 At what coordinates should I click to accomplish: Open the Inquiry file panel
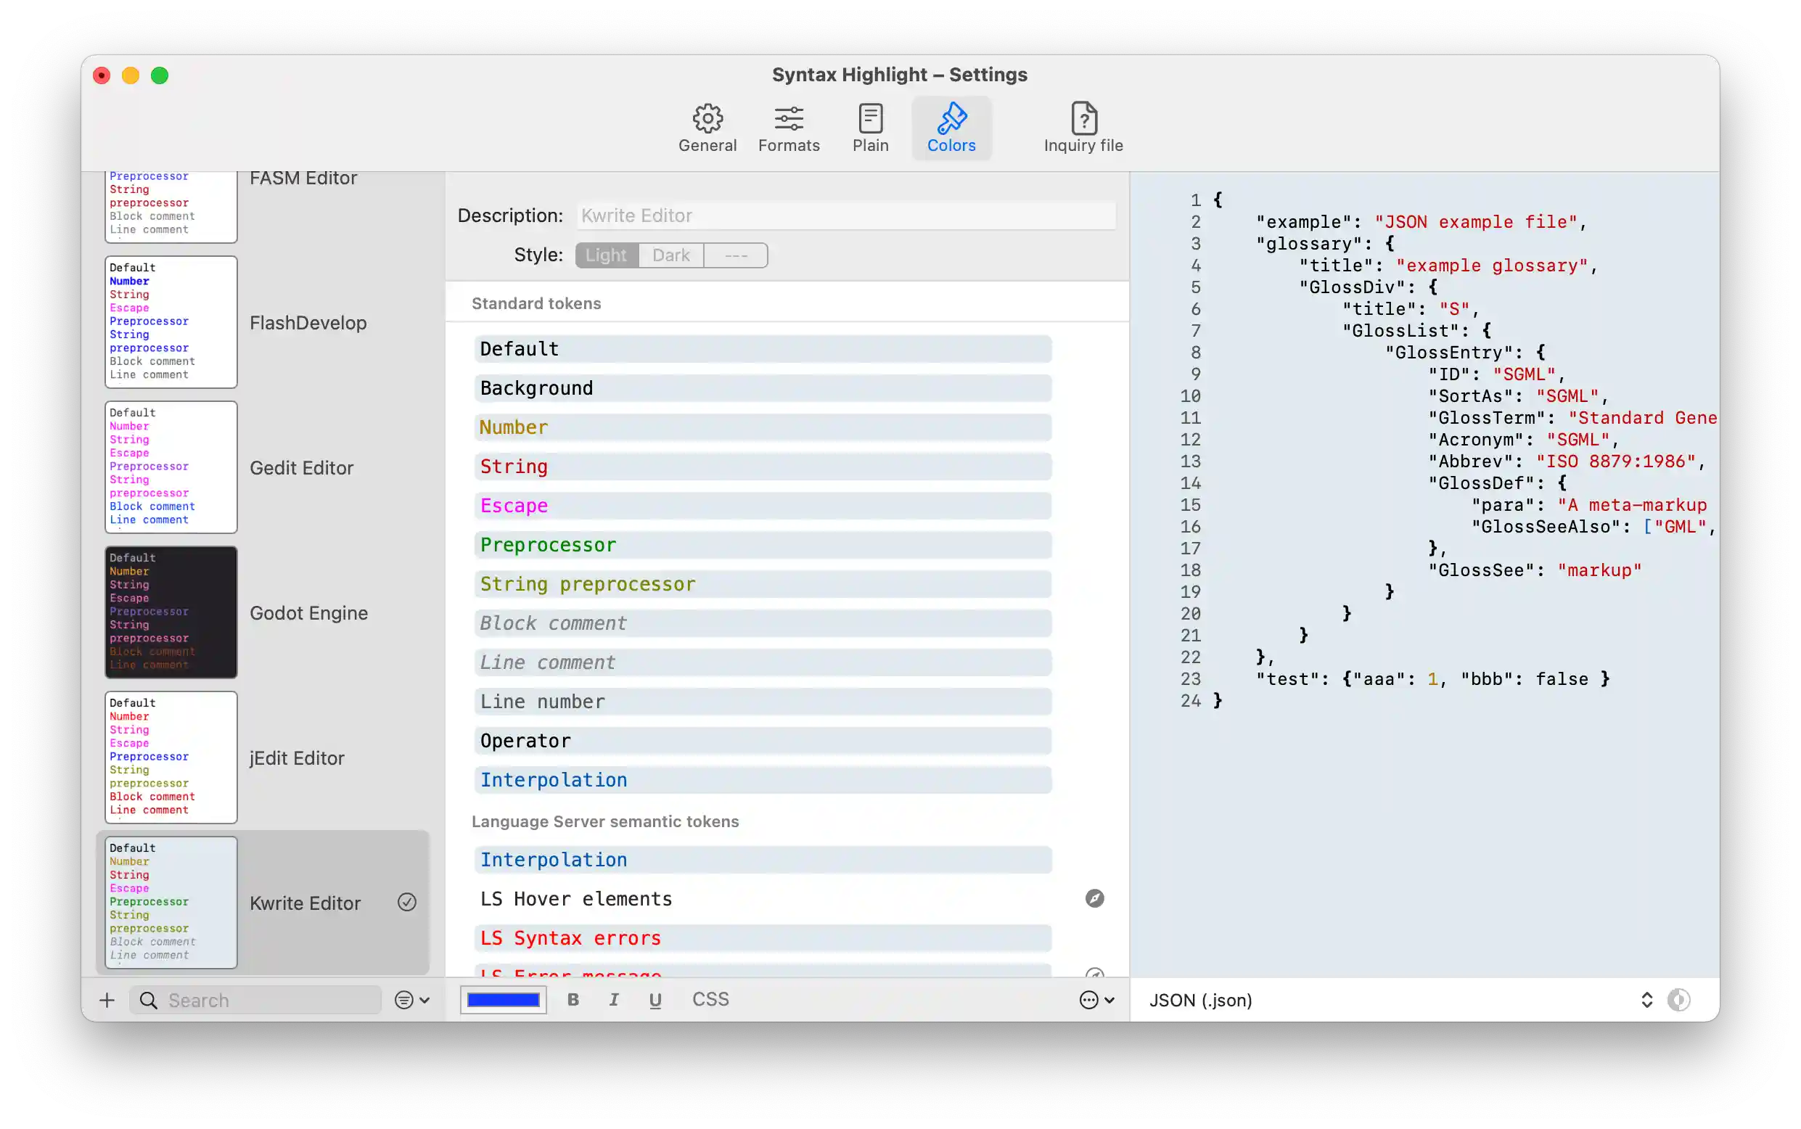[x=1083, y=127]
